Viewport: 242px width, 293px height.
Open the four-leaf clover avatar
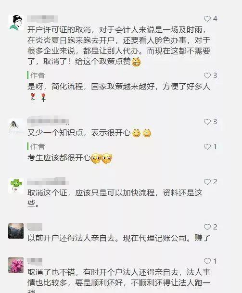[x=16, y=186]
